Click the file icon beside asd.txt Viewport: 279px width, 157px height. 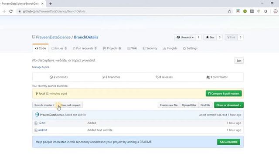pyautogui.click(x=36, y=130)
